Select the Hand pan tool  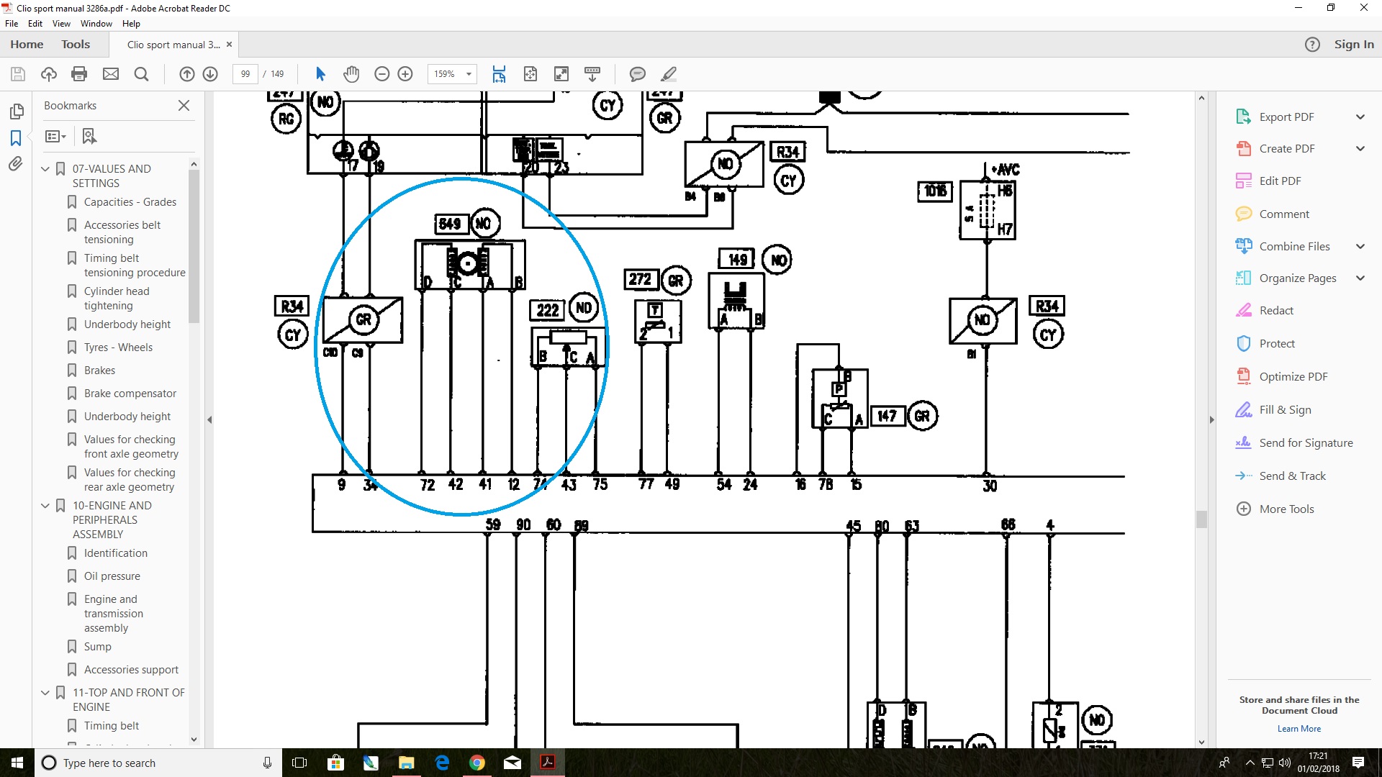coord(351,74)
